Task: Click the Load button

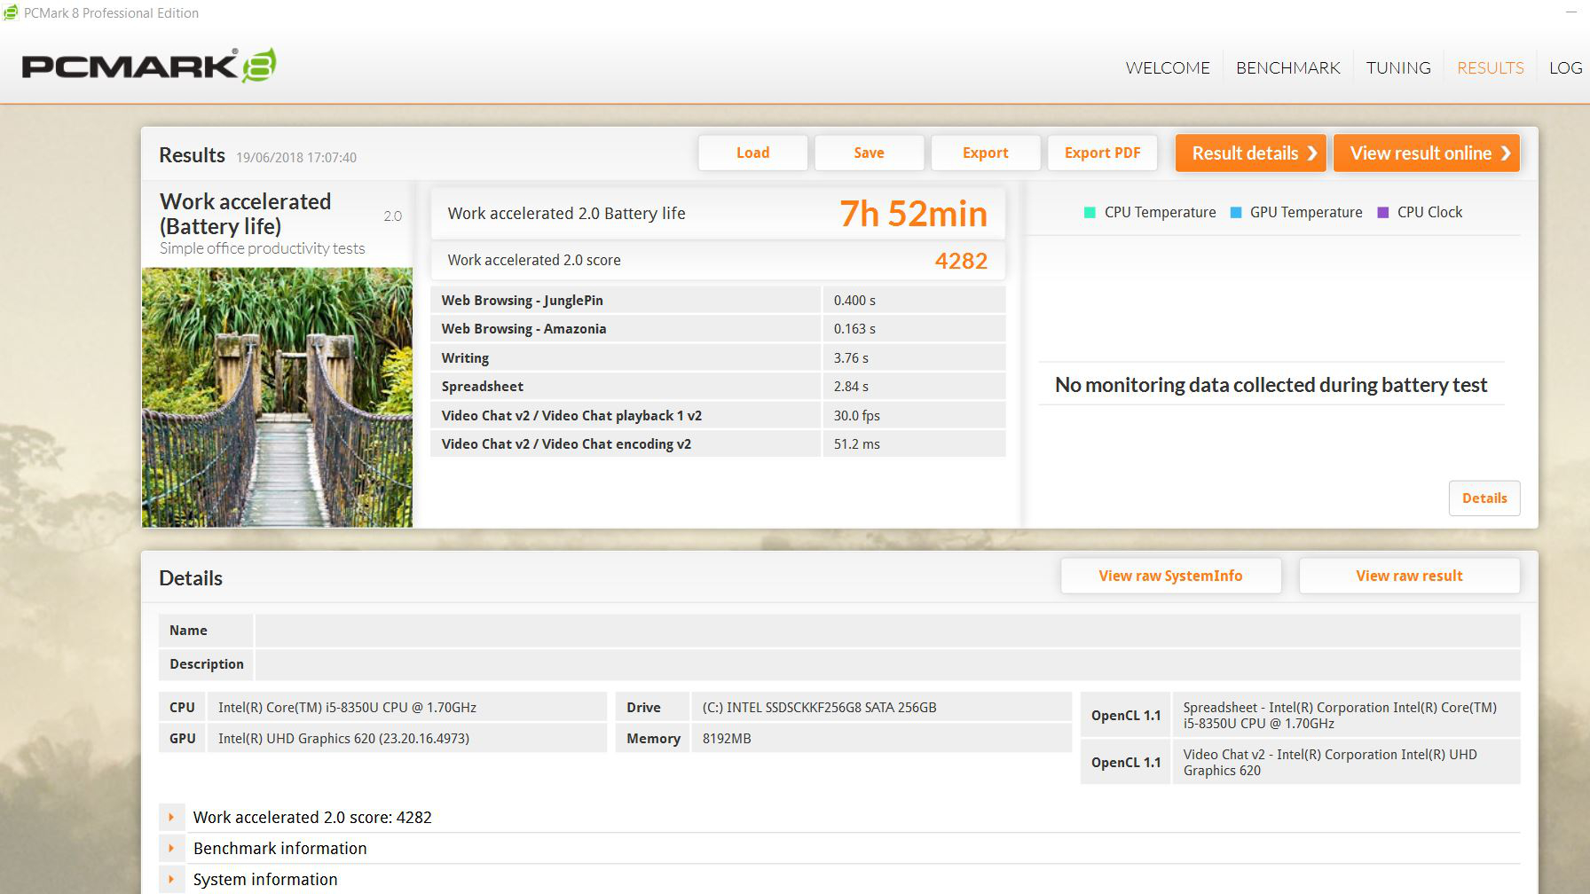Action: [x=752, y=153]
